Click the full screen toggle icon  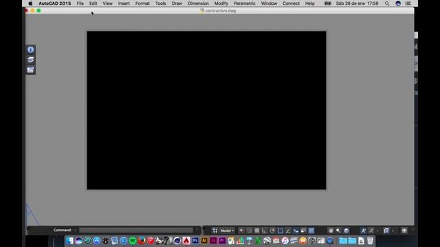(x=404, y=231)
